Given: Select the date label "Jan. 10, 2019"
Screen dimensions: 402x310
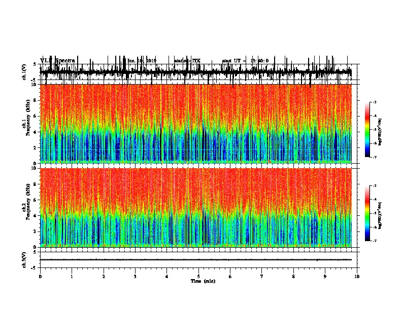Looking at the screenshot, I should 142,61.
